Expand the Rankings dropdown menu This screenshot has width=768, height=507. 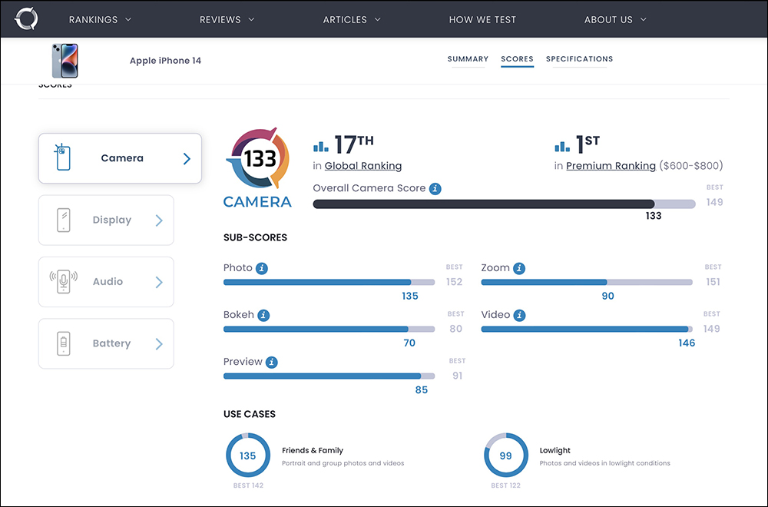[x=100, y=20]
